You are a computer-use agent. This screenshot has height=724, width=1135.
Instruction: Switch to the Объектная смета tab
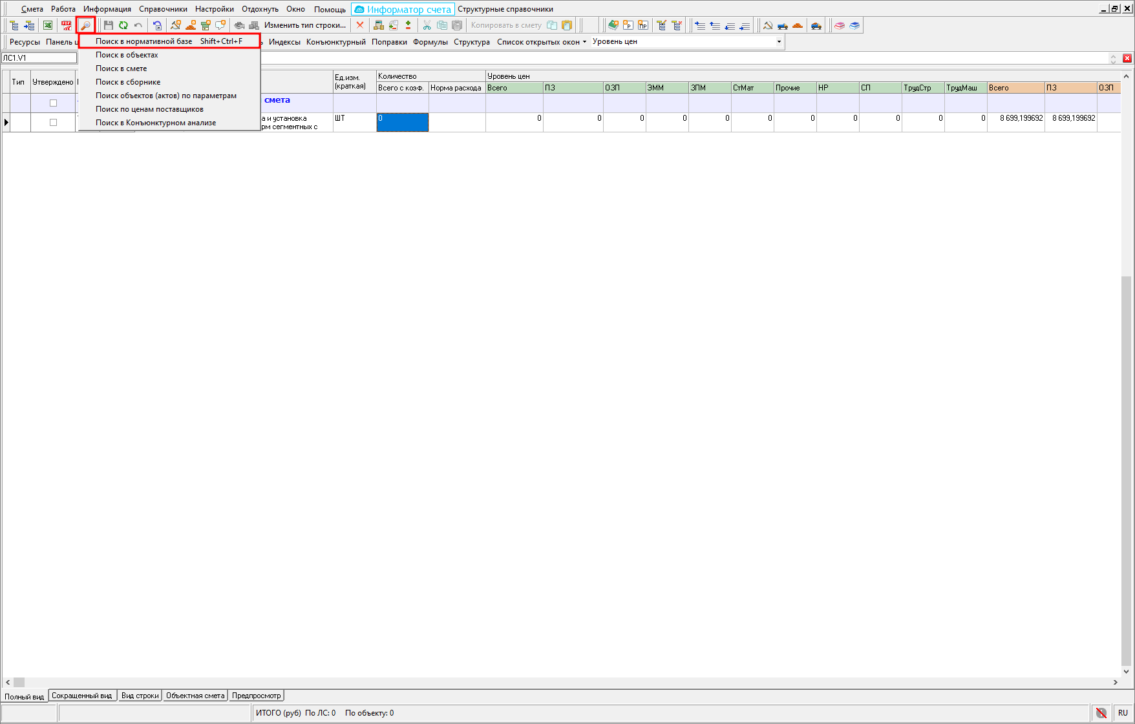pyautogui.click(x=195, y=696)
